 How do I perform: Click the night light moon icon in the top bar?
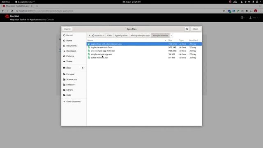pos(242,2)
